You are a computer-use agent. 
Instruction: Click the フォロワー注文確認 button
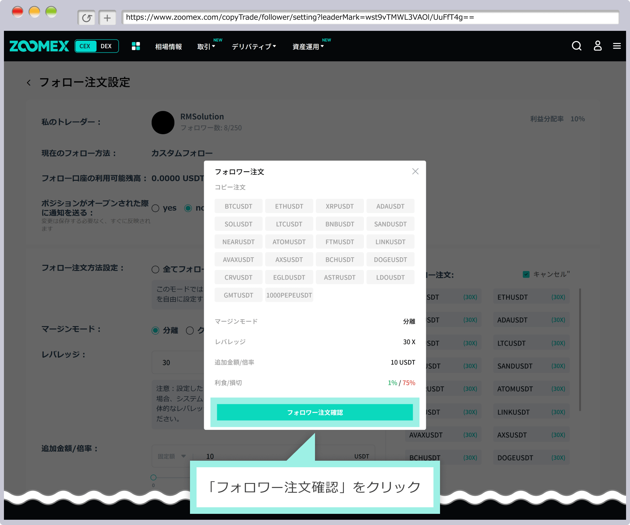(315, 412)
